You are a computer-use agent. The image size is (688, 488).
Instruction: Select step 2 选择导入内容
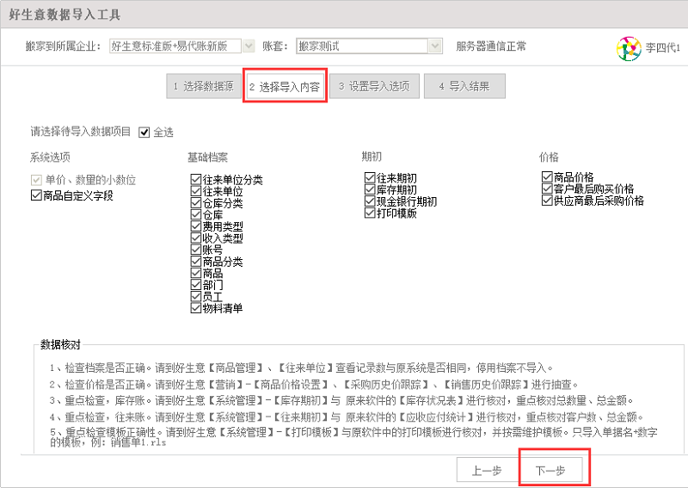[x=285, y=87]
